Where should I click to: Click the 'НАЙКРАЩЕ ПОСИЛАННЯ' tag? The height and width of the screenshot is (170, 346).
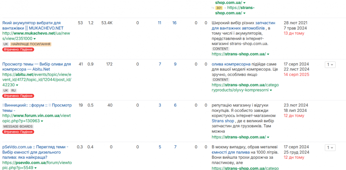(x=31, y=44)
